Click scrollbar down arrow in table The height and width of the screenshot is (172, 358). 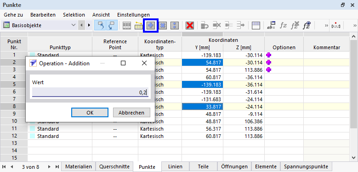point(354,157)
